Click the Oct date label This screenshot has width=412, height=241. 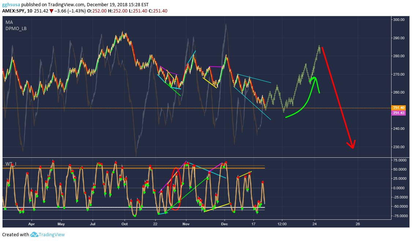click(x=124, y=224)
